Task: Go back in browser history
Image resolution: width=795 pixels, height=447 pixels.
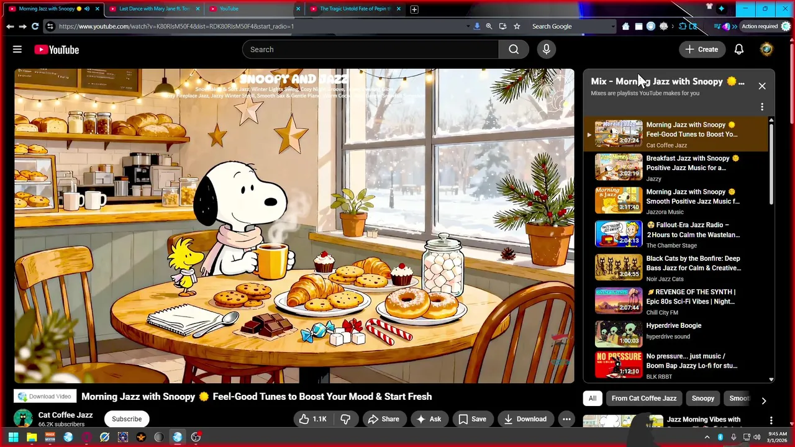Action: [10, 26]
